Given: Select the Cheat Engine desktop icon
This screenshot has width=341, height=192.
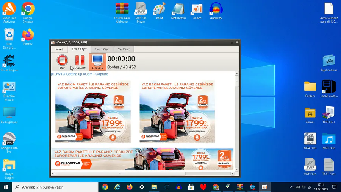Looking at the screenshot, I should 9,63.
